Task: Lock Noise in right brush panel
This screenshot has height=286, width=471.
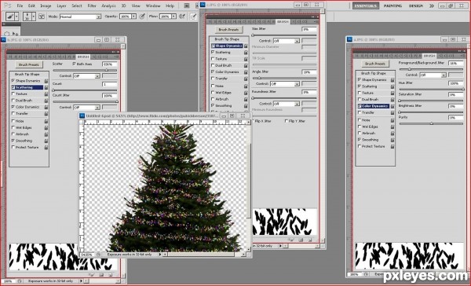Action: (392, 120)
